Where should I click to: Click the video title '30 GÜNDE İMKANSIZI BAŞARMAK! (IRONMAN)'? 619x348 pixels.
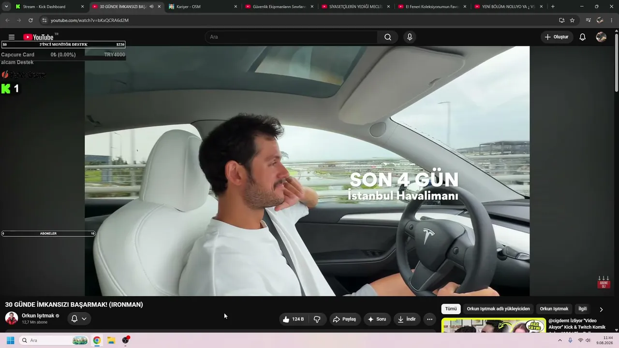pos(74,304)
